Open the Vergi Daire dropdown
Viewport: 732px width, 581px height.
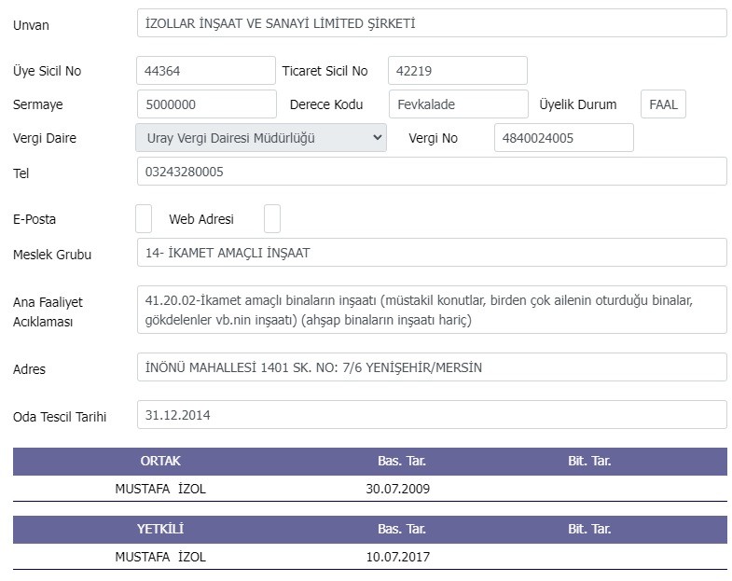click(261, 138)
